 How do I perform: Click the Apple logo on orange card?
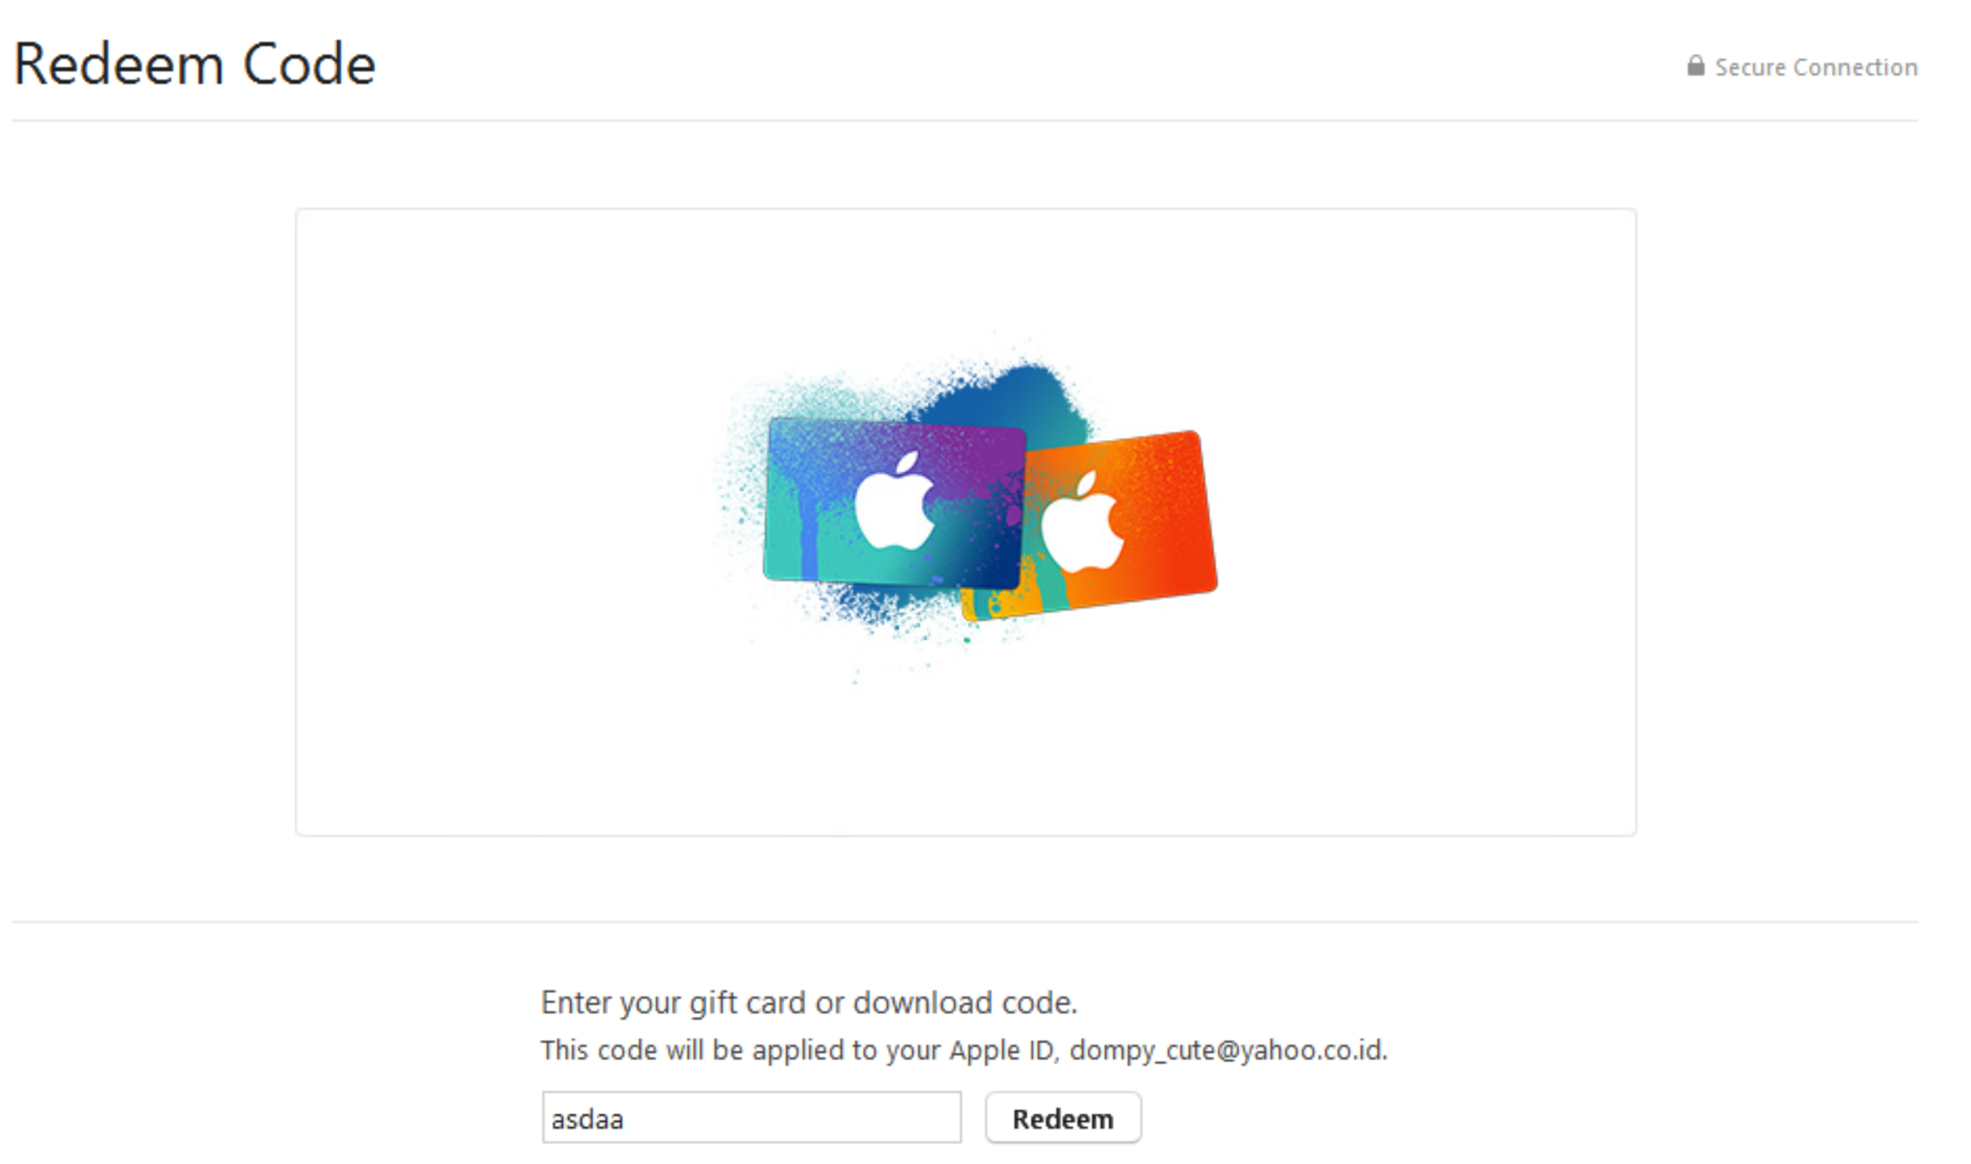[x=1082, y=521]
